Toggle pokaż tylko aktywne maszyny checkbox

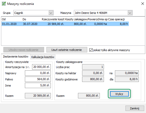(91, 50)
